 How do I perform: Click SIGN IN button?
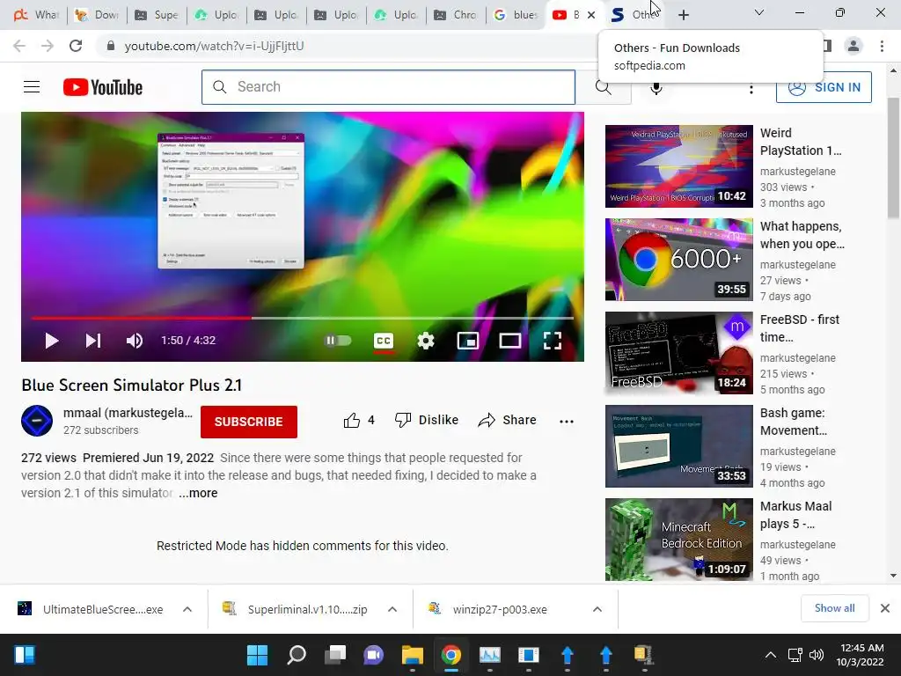coord(824,87)
